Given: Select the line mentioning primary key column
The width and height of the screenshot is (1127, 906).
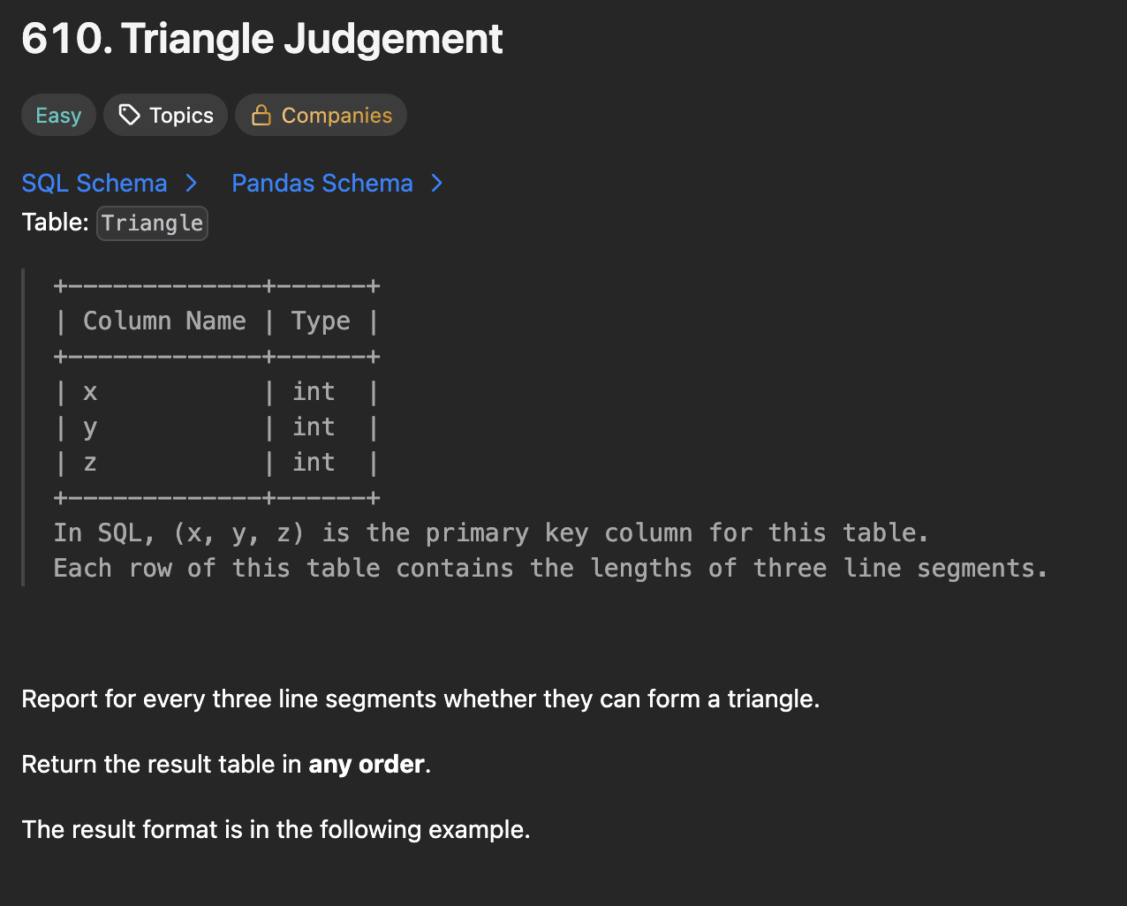Looking at the screenshot, I should pyautogui.click(x=491, y=532).
